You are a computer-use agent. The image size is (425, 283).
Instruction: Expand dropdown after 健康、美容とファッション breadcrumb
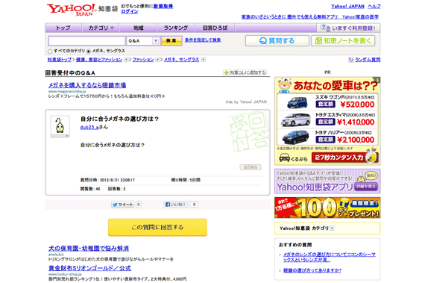pyautogui.click(x=126, y=60)
